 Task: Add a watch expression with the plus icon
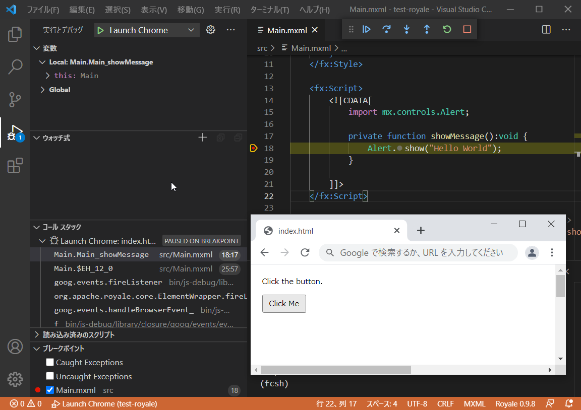pyautogui.click(x=202, y=137)
